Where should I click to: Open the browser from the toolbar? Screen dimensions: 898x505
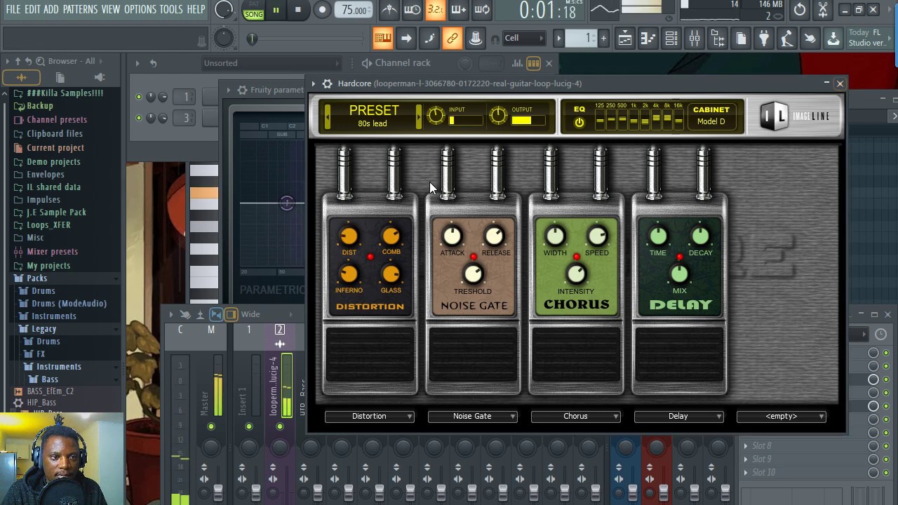[718, 39]
